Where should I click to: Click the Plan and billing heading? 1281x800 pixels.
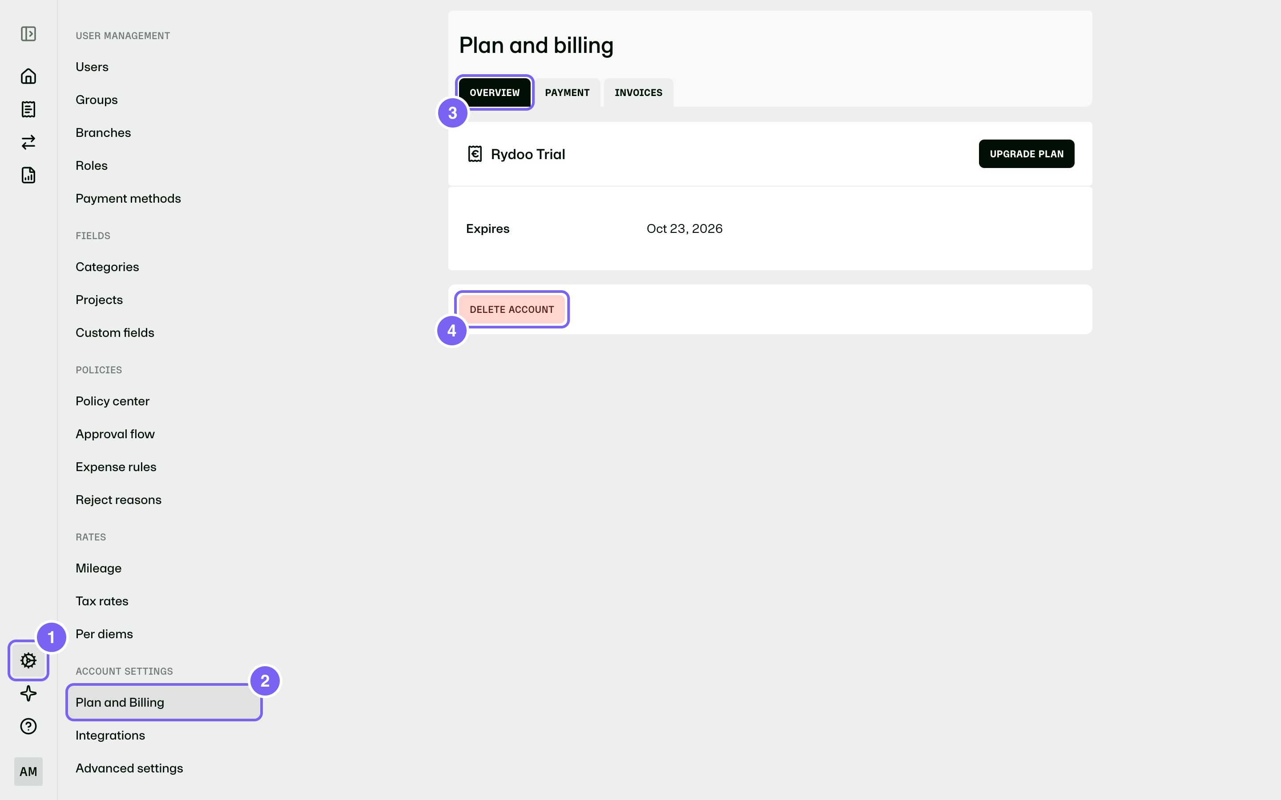click(536, 45)
